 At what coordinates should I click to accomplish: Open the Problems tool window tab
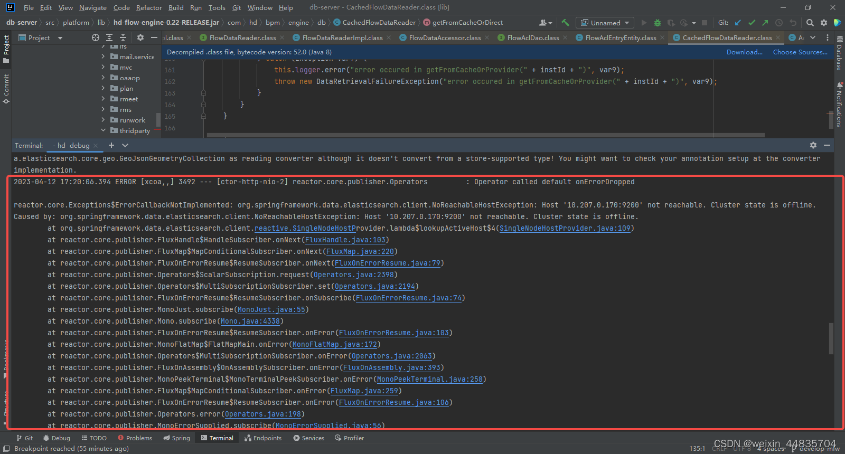[x=135, y=438]
